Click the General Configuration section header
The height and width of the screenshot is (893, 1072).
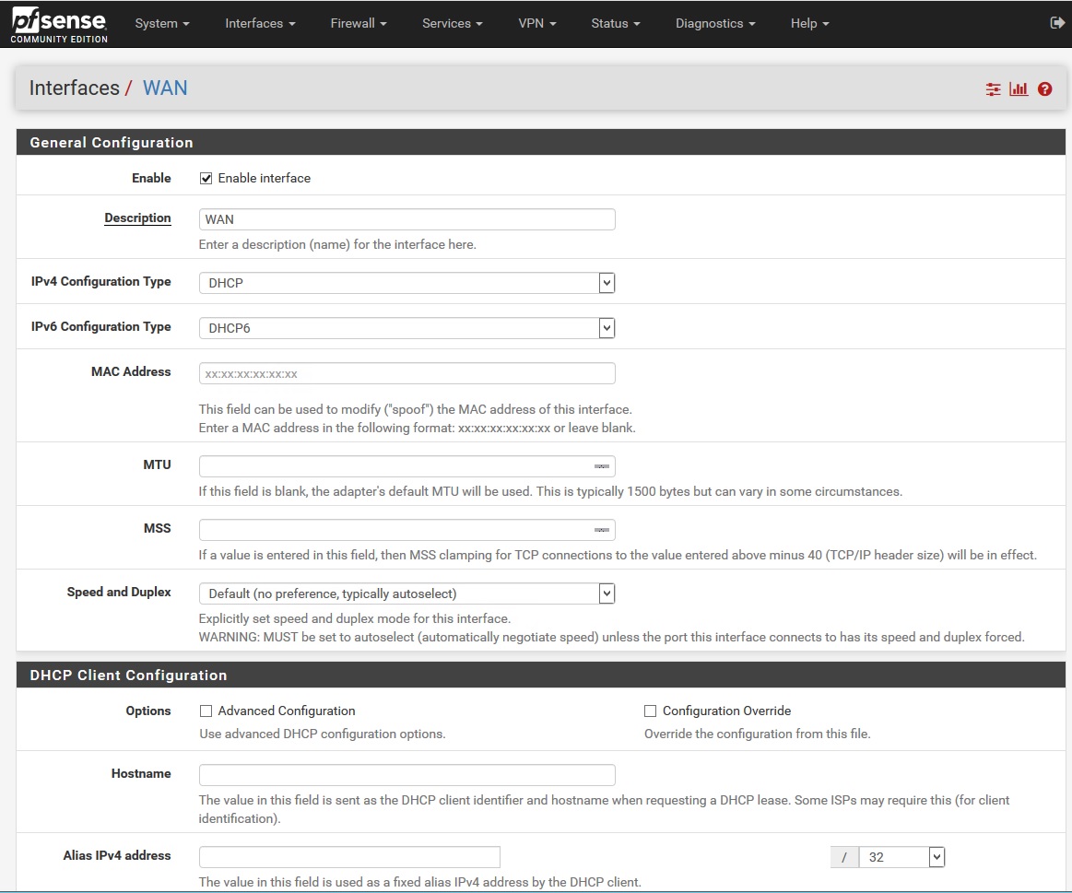pos(540,142)
